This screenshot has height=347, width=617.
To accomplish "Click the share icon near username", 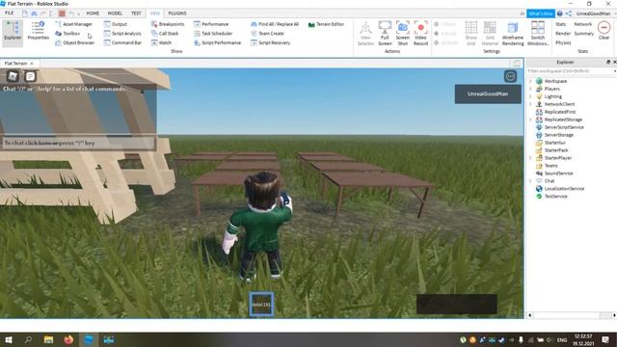I will [569, 13].
